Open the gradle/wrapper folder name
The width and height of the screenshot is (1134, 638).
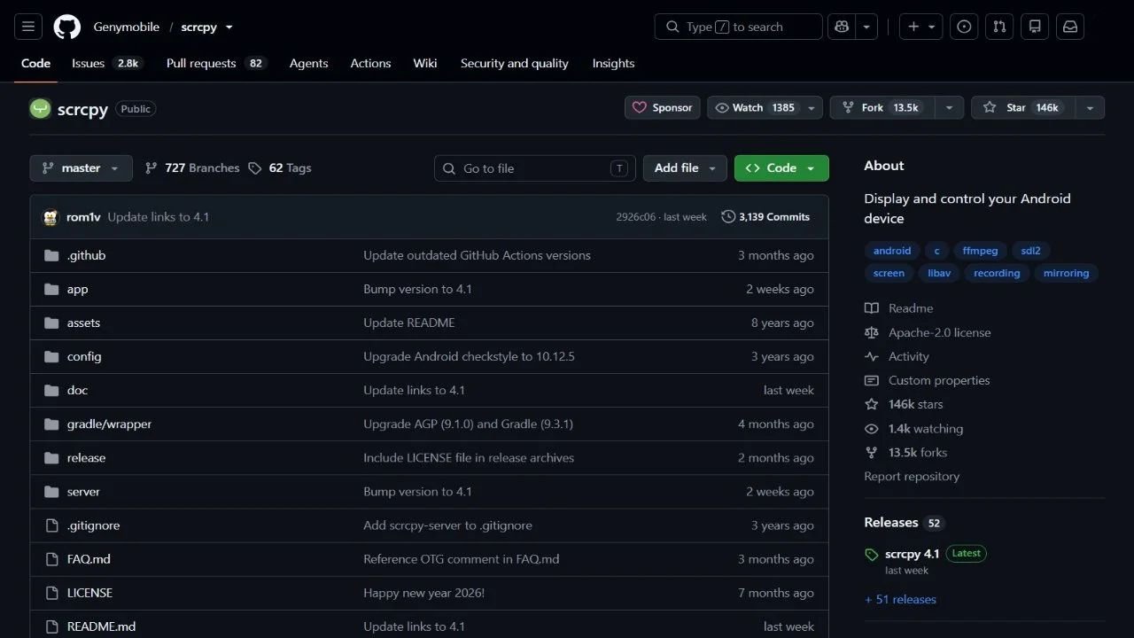pos(109,424)
